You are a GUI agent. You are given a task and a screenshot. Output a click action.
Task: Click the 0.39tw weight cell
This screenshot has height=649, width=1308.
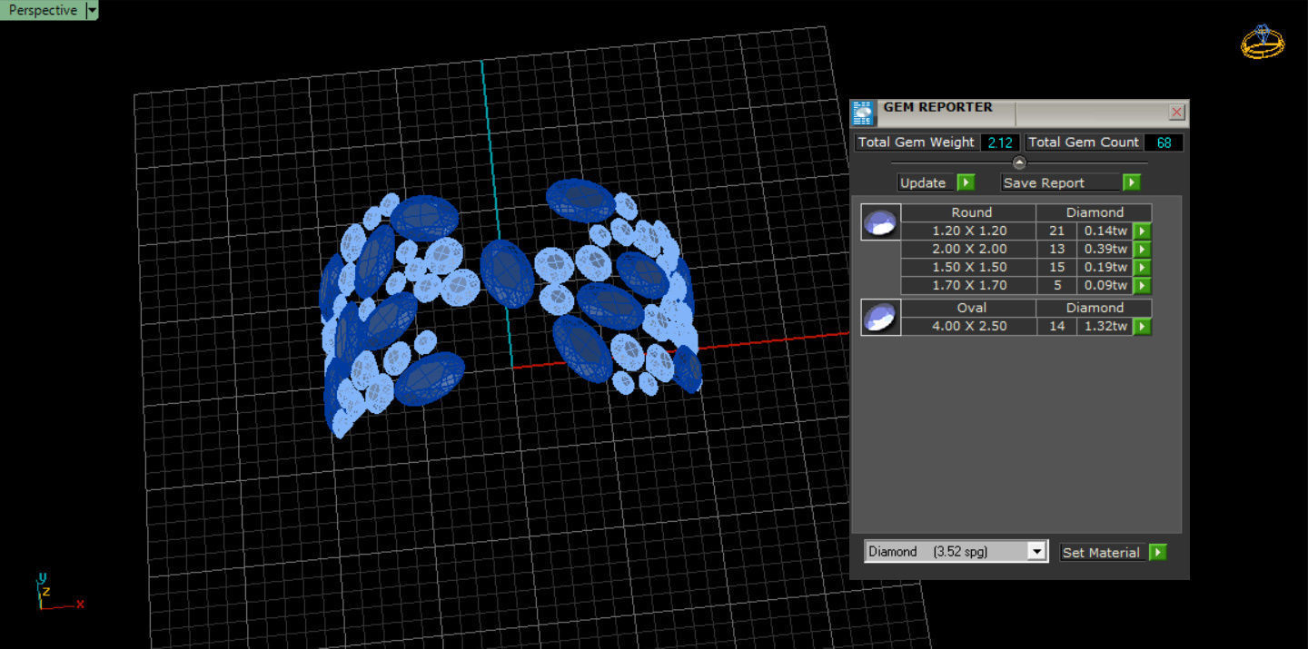pos(1105,249)
